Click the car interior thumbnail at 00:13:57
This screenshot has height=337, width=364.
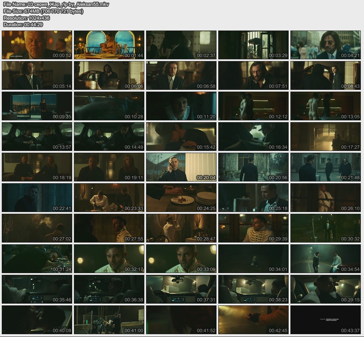point(37,137)
